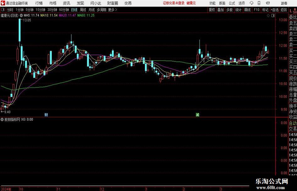Click the 9.40 low price annotation
This screenshot has height=191, width=297.
(7, 112)
